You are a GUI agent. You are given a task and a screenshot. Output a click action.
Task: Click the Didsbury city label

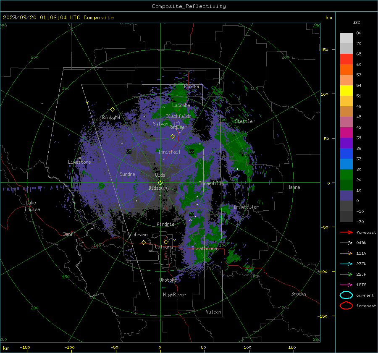[x=158, y=188]
